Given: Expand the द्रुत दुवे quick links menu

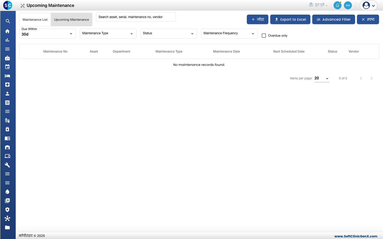Looking at the screenshot, I should coord(318,5).
